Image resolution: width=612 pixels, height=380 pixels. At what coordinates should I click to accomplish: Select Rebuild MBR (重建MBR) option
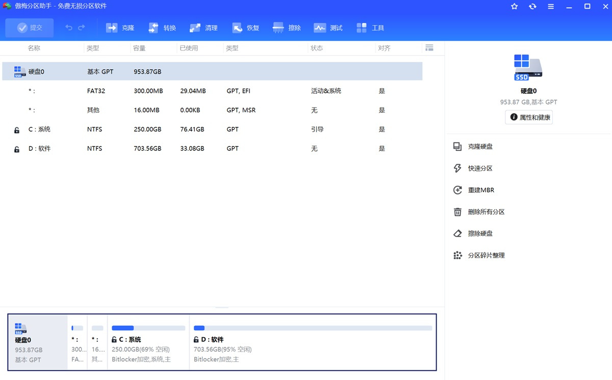click(x=480, y=190)
